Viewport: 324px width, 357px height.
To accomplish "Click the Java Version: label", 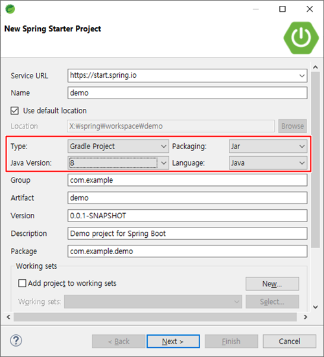I will (x=31, y=163).
